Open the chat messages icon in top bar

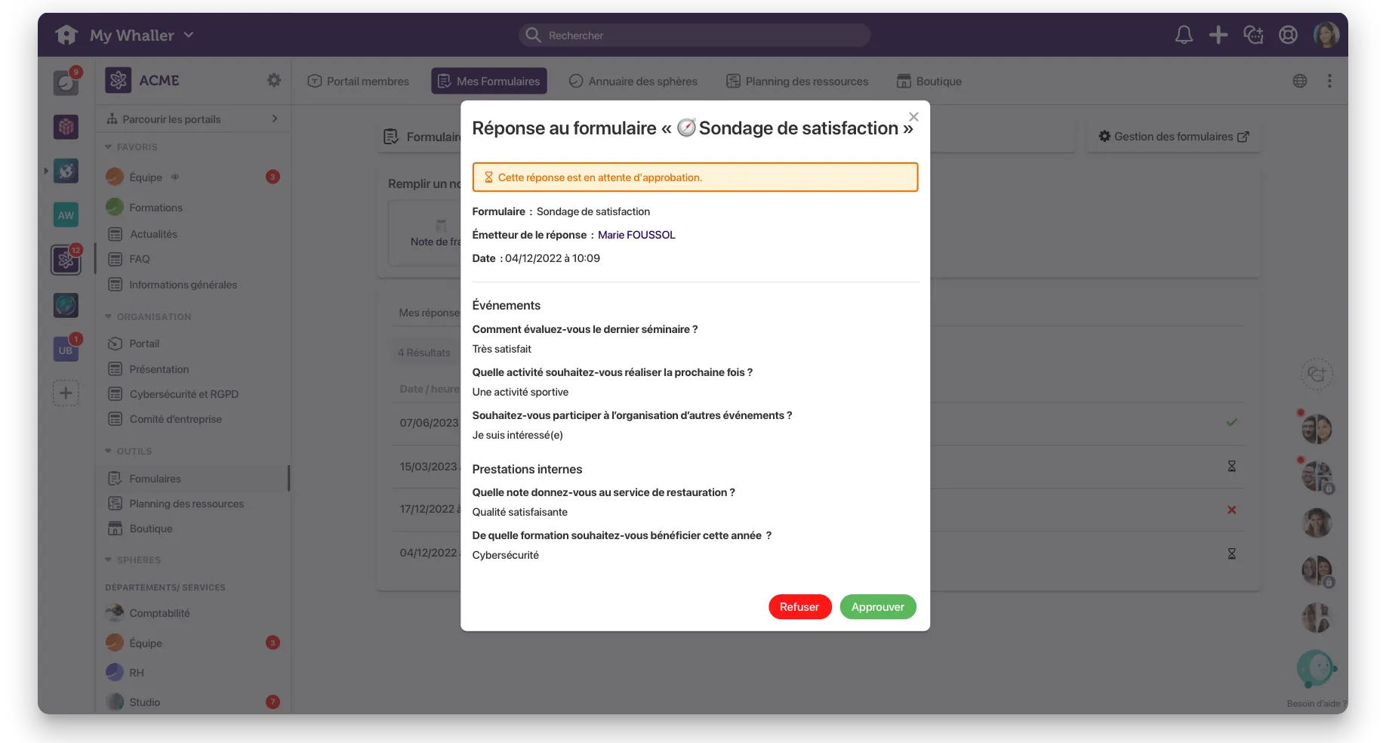(1253, 35)
